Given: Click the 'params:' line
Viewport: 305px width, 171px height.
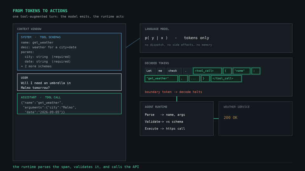Looking at the screenshot, I should coord(27,52).
